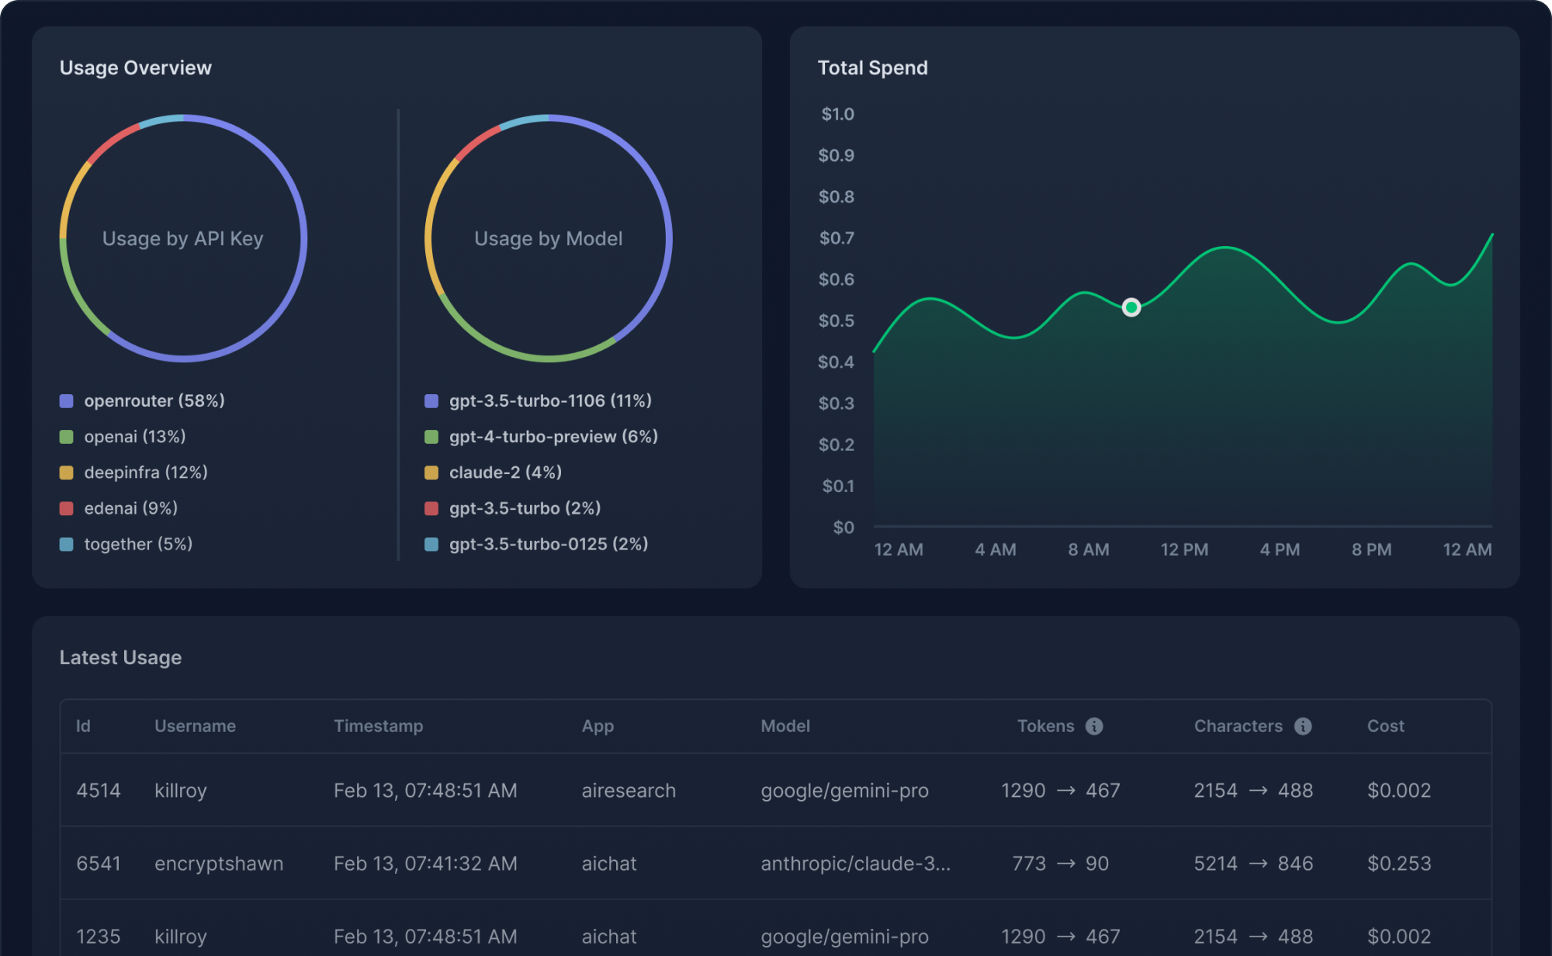
Task: Click the 'openrouter (58%)' legend label
Action: pos(154,401)
